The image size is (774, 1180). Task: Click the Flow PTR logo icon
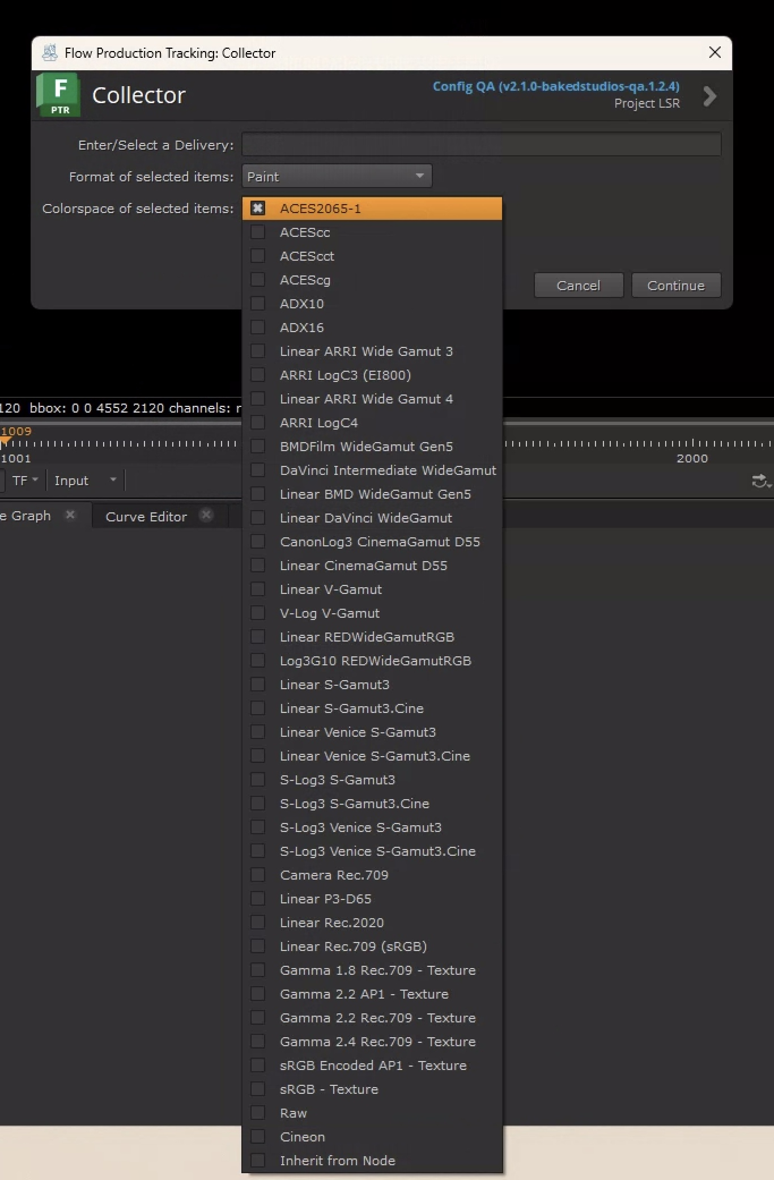coord(58,95)
